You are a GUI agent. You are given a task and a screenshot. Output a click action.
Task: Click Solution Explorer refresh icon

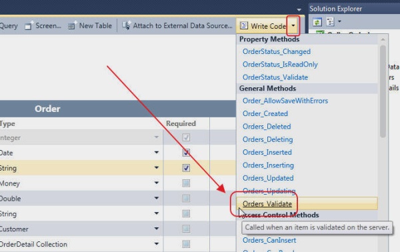pos(317,22)
